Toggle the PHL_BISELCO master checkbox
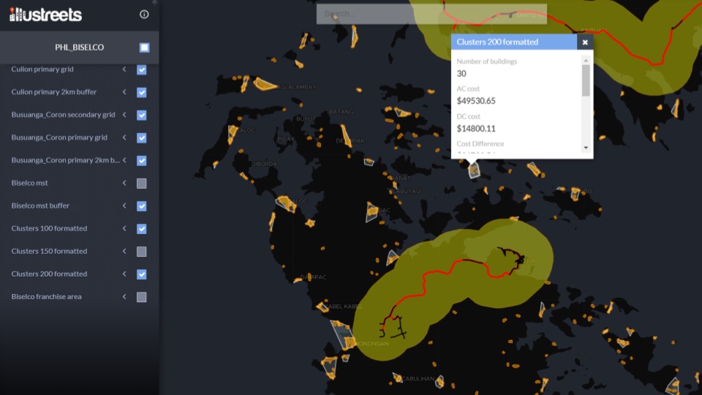Viewport: 702px width, 395px height. pos(145,48)
